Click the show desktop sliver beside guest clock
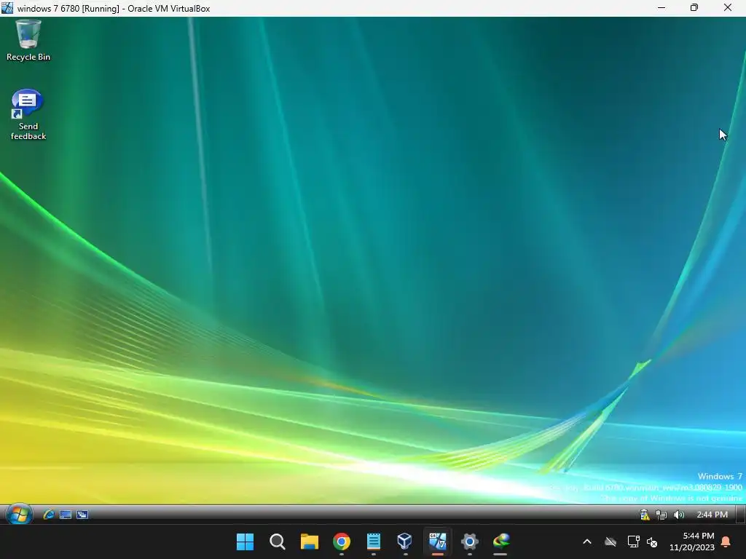This screenshot has width=746, height=559. [741, 515]
